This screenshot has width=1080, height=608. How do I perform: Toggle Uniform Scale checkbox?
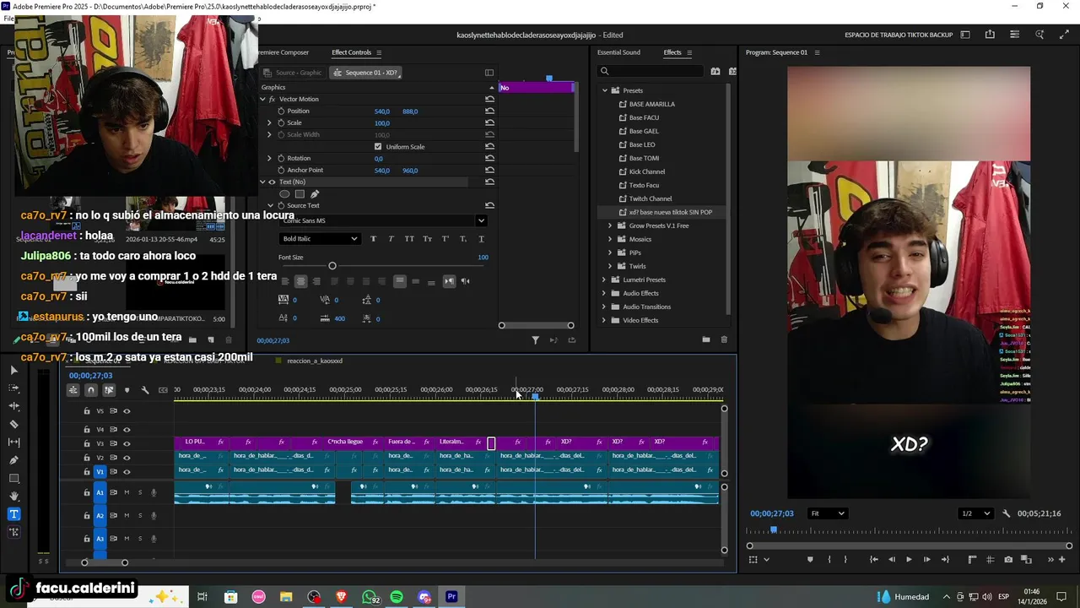click(378, 147)
